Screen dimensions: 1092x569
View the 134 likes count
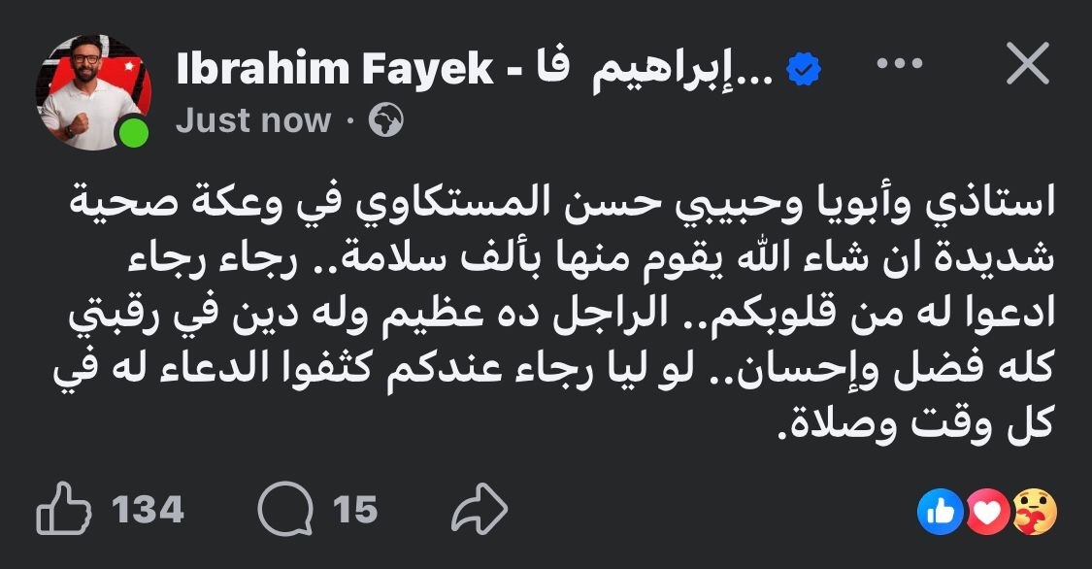[x=147, y=510]
